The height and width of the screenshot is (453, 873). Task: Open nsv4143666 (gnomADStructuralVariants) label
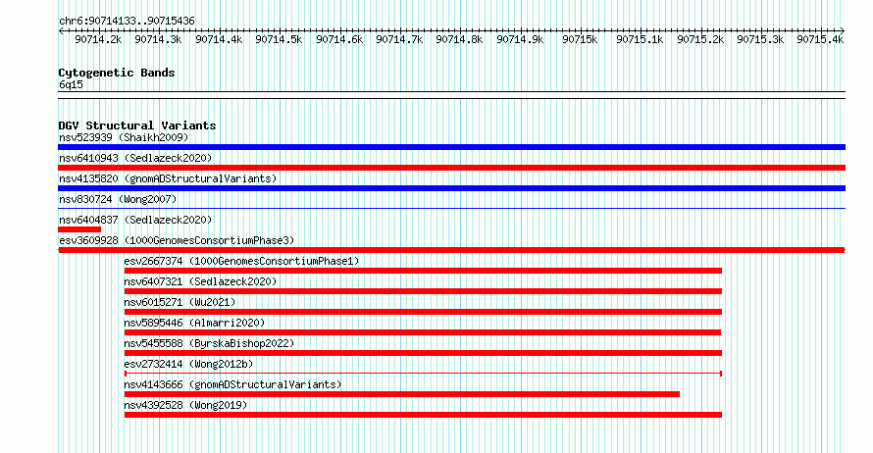pyautogui.click(x=232, y=384)
